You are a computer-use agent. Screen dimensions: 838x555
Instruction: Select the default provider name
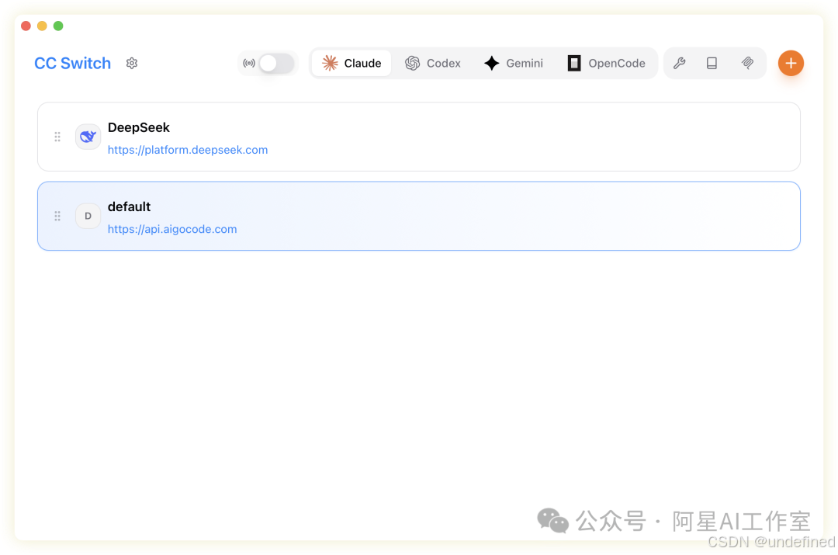click(129, 206)
